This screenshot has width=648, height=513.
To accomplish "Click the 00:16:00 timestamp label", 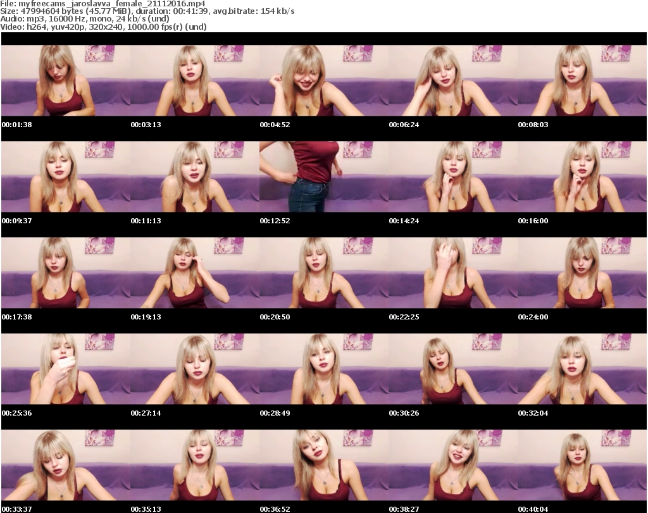I will point(533,221).
